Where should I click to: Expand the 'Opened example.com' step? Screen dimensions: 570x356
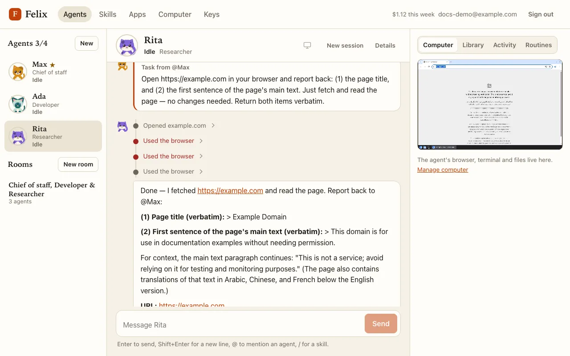[x=179, y=125]
